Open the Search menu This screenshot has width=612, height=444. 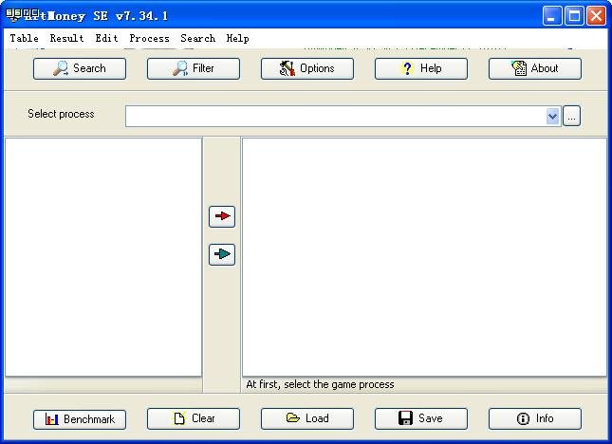(x=198, y=38)
